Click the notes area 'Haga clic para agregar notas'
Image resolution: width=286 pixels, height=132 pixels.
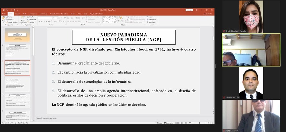click(x=46, y=118)
